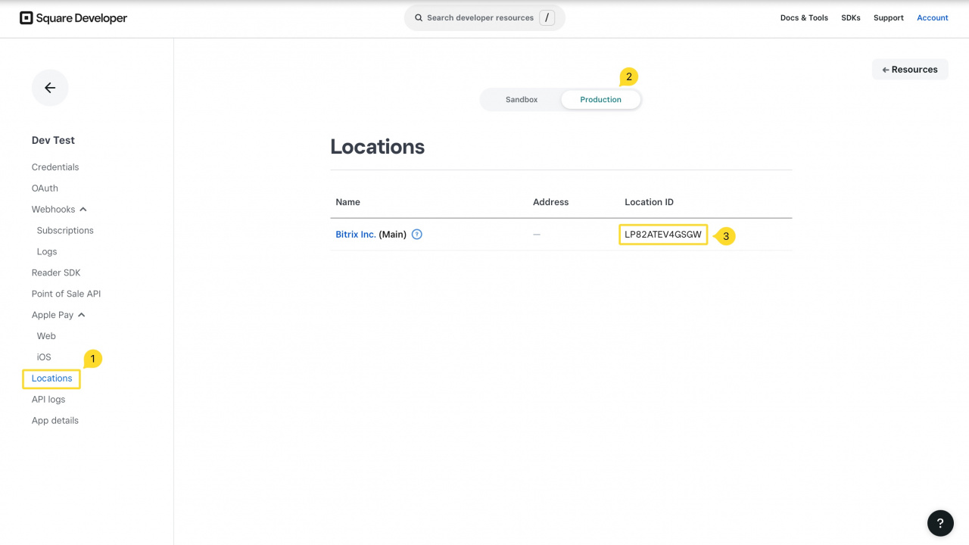Open help via the question mark button
The image size is (969, 545).
[940, 522]
